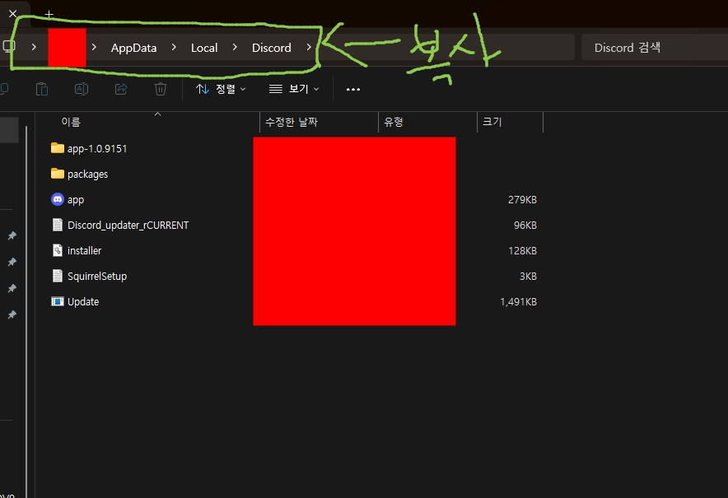Open the three-dot more options menu
Viewport: 728px width, 498px height.
point(352,89)
